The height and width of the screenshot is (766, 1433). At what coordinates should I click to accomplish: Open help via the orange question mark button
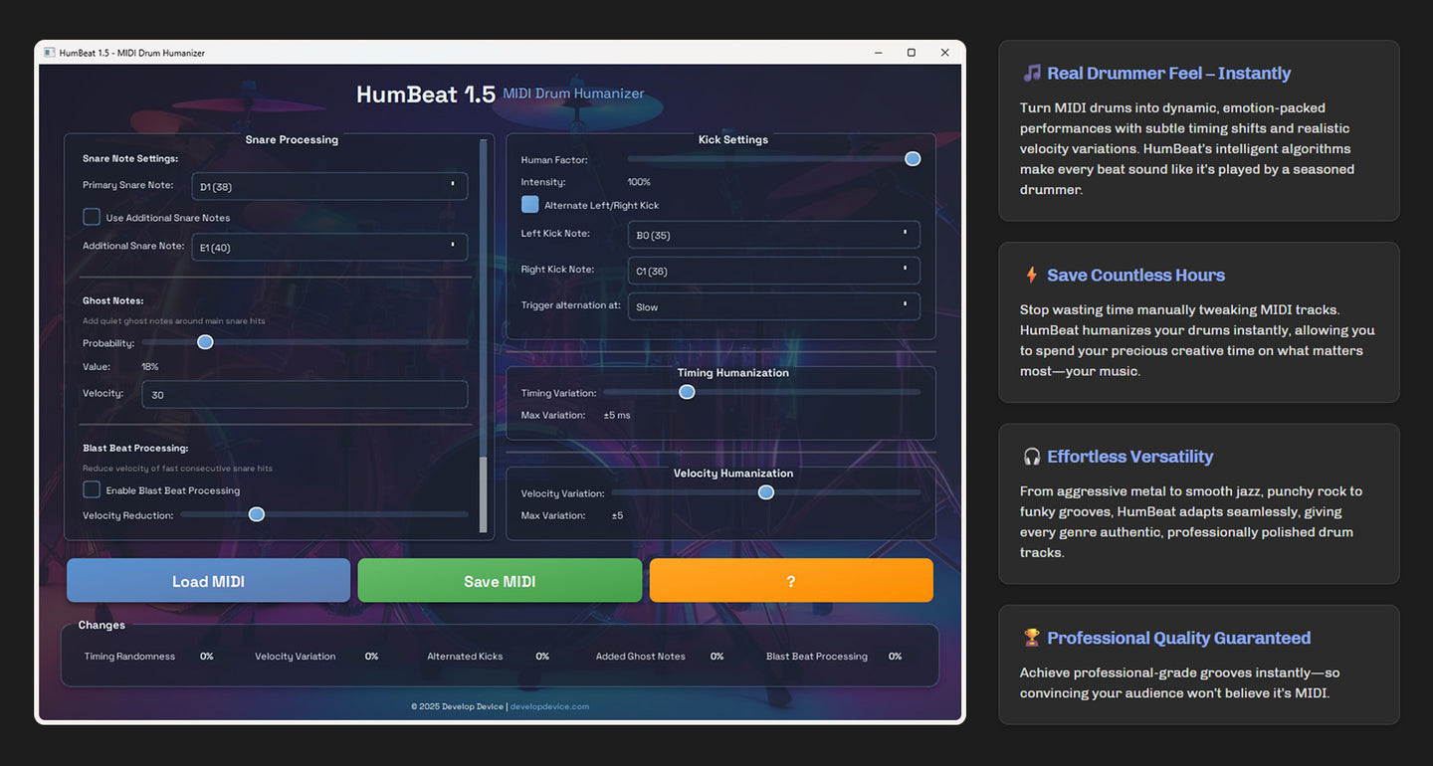pos(790,580)
